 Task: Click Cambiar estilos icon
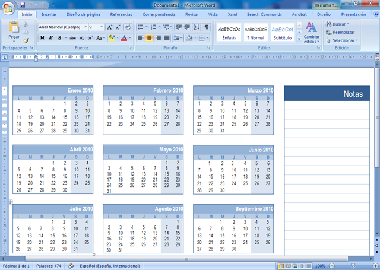(x=311, y=33)
